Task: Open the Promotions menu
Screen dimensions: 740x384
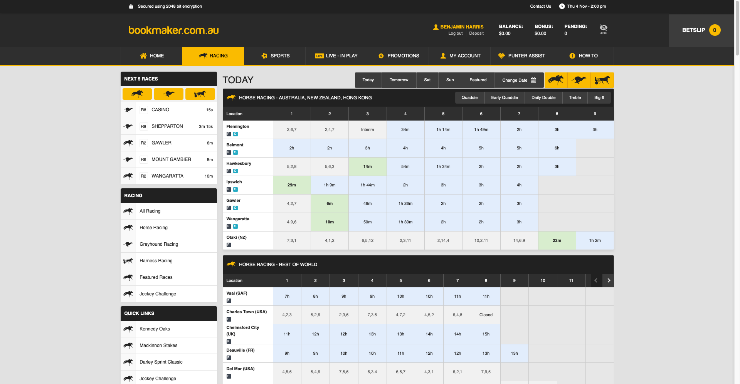Action: pos(398,56)
